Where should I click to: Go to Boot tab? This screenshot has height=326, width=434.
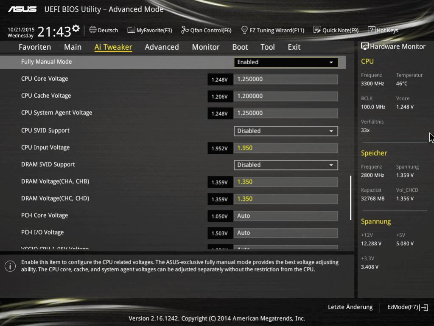click(x=240, y=47)
